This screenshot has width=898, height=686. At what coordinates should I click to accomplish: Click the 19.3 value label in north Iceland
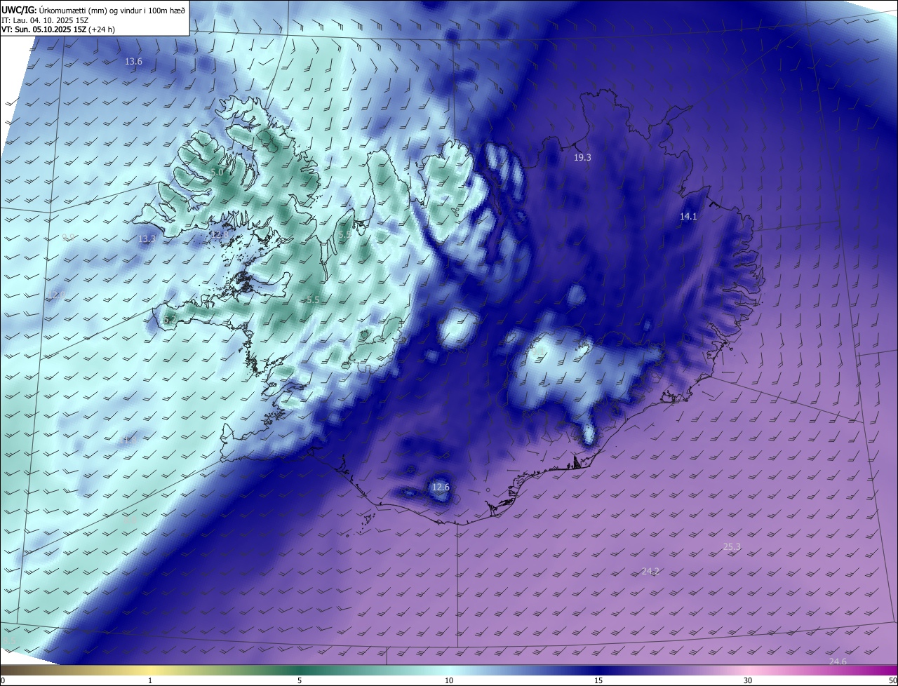[x=582, y=158]
